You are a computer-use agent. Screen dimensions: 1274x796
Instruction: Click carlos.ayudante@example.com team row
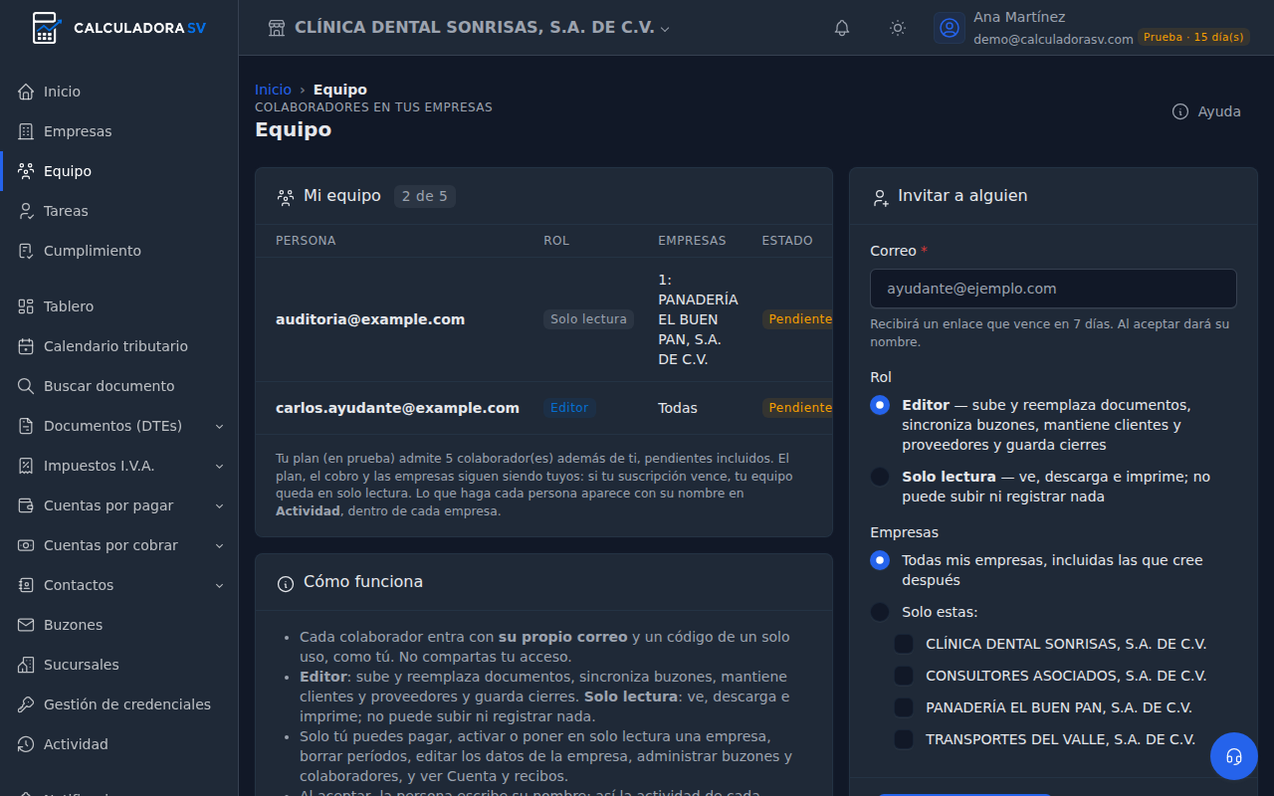pyautogui.click(x=543, y=408)
